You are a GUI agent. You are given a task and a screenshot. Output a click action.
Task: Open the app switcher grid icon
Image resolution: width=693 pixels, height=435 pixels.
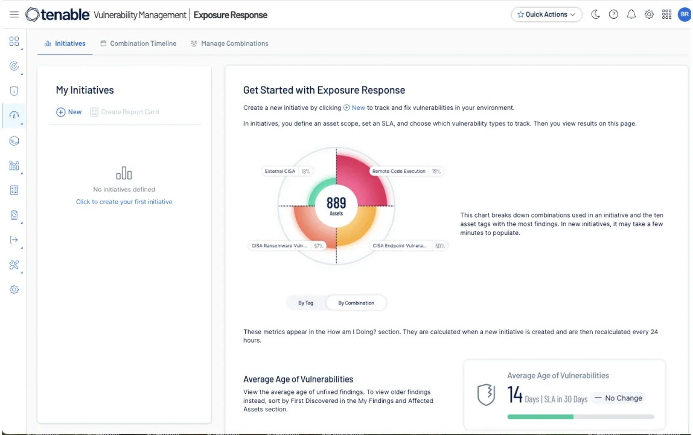[x=666, y=14]
